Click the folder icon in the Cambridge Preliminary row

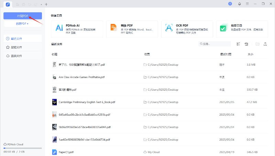tap(145, 102)
